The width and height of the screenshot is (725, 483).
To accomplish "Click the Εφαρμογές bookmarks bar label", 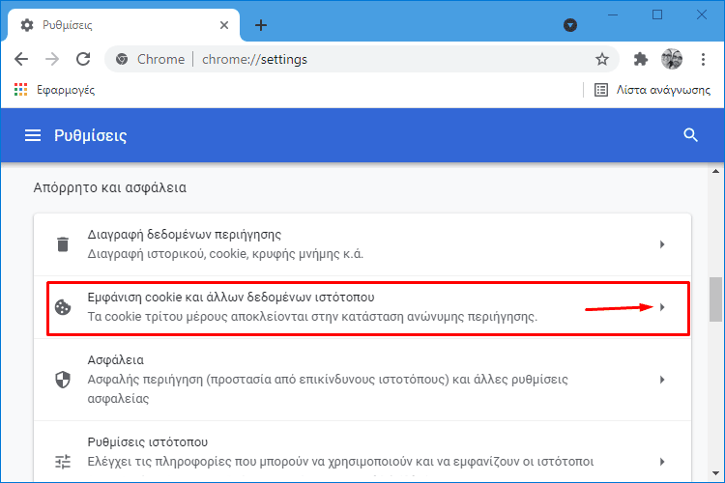I will coord(66,90).
